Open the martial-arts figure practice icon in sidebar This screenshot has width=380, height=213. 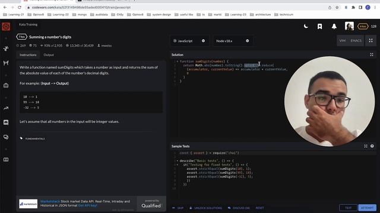(x=6, y=49)
